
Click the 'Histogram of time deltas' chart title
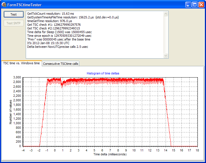point(103,73)
